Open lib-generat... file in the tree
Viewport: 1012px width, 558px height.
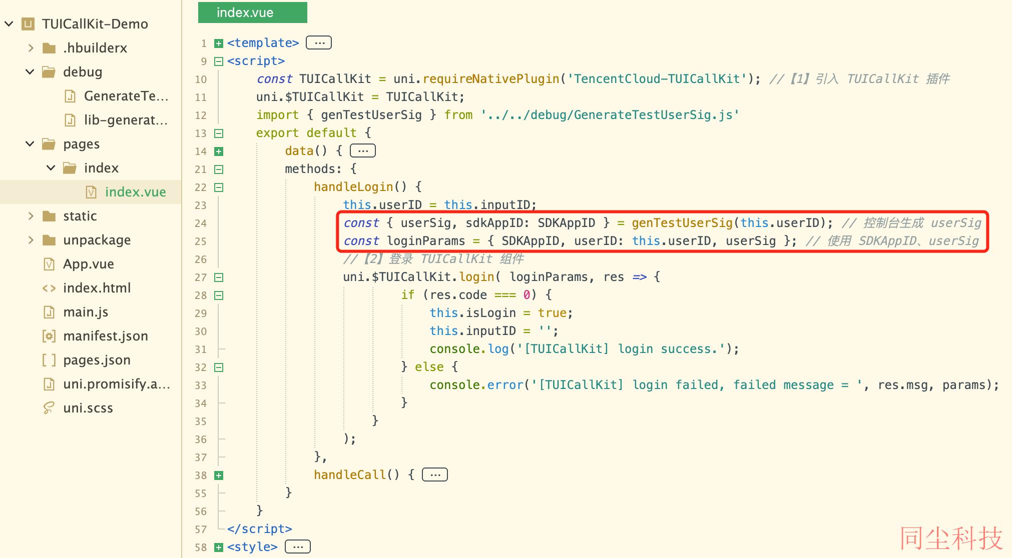[126, 120]
